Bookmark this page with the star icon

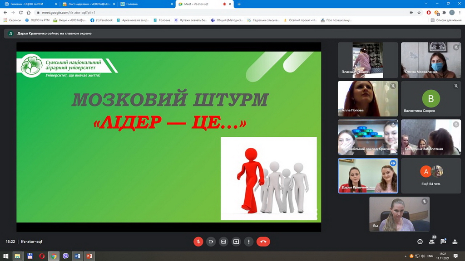419,13
